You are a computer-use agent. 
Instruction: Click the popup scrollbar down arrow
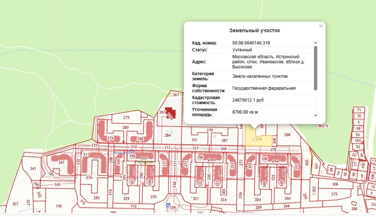[x=315, y=115]
